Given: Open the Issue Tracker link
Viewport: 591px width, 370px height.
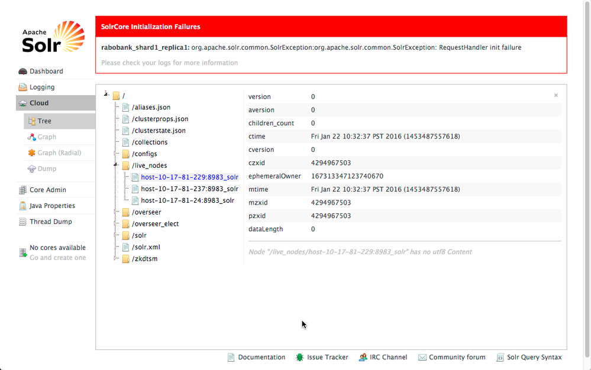Looking at the screenshot, I should [328, 357].
